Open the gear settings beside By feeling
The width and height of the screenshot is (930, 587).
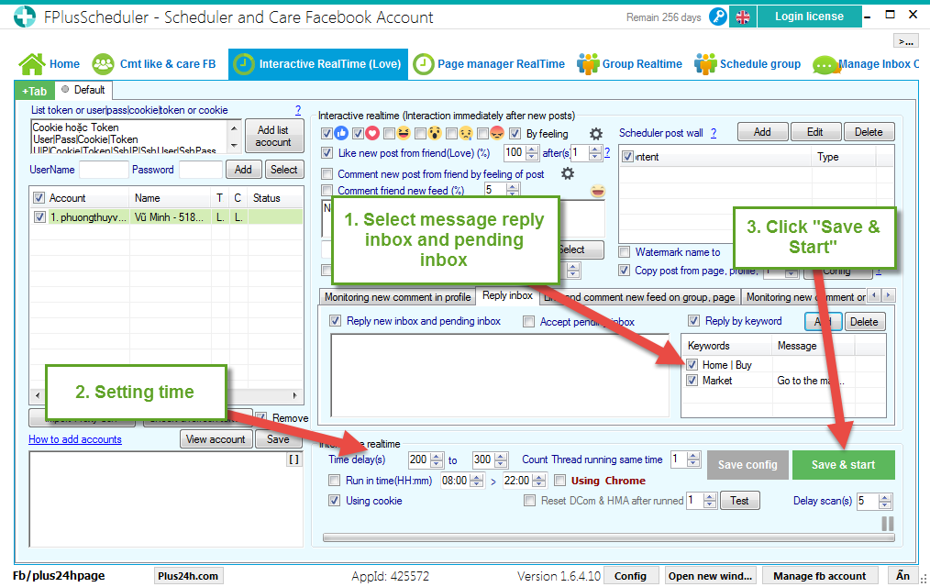pos(595,133)
